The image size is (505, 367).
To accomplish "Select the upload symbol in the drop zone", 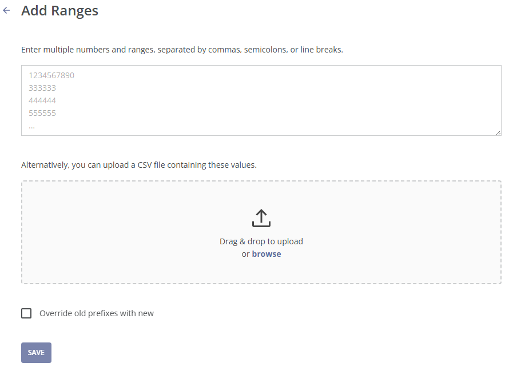I will pyautogui.click(x=261, y=217).
